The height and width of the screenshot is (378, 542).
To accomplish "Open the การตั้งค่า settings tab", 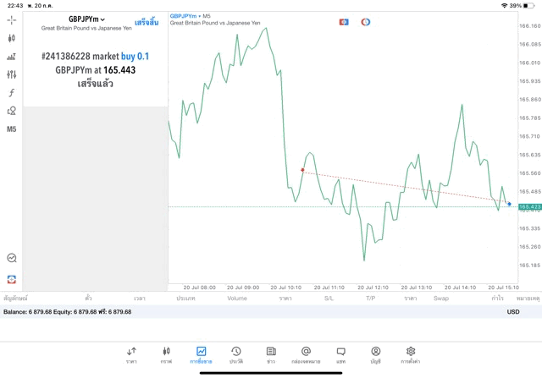I will [411, 355].
